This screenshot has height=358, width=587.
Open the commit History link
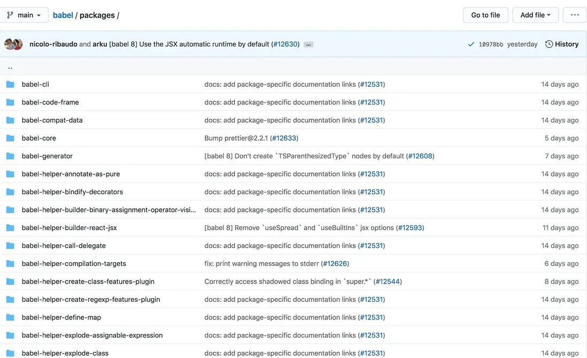[562, 44]
